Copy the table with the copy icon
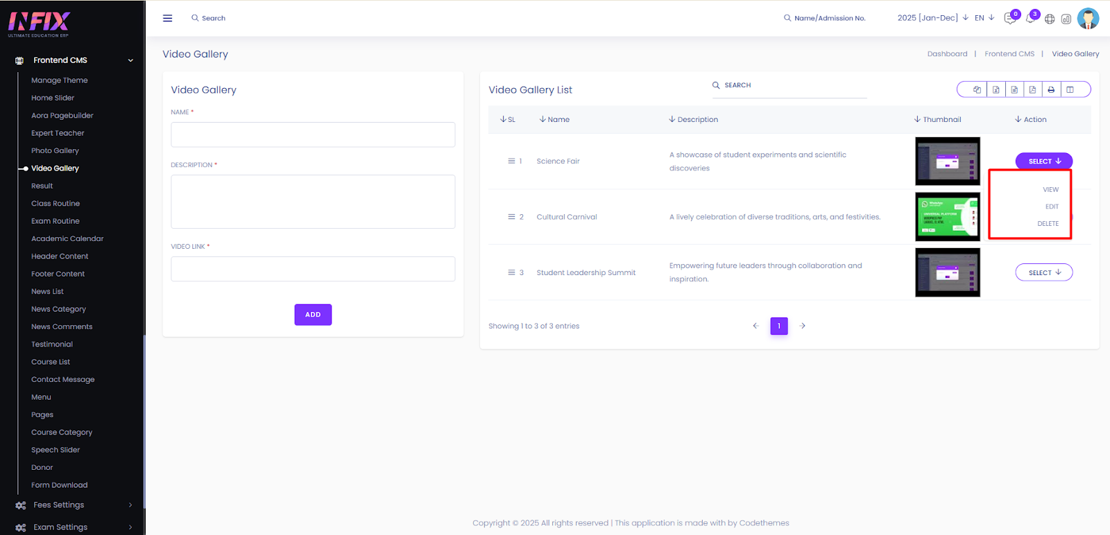This screenshot has height=535, width=1110. 977,89
